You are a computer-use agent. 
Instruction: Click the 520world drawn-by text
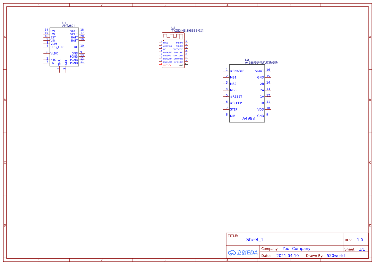click(336, 256)
